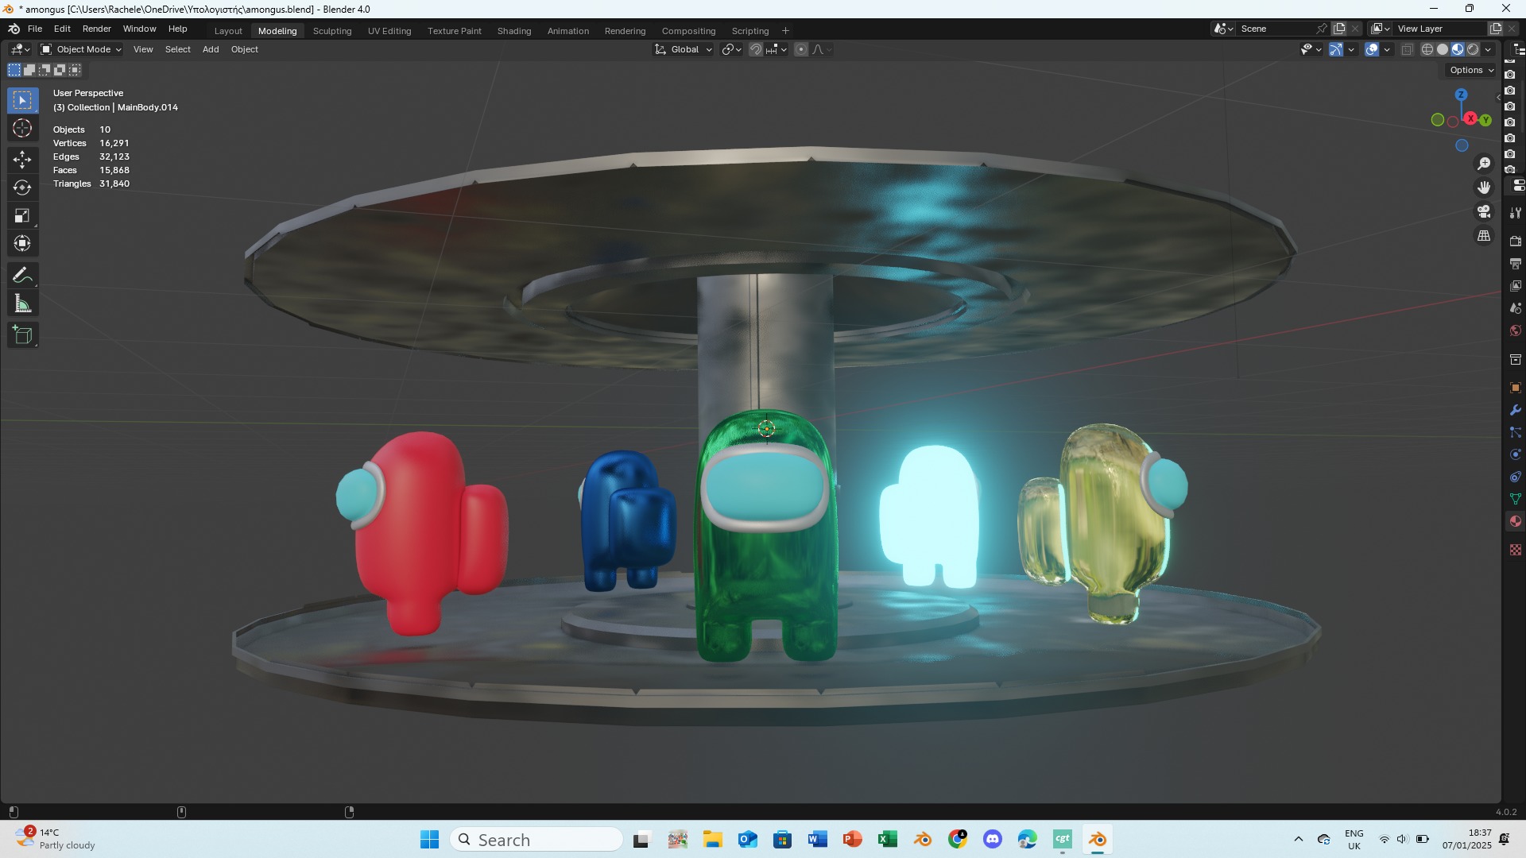Toggle X-Ray display mode

[1407, 49]
